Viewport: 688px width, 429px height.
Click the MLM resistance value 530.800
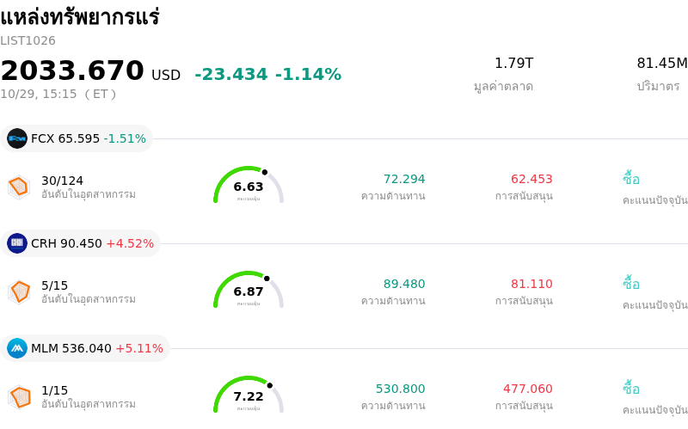tap(400, 389)
